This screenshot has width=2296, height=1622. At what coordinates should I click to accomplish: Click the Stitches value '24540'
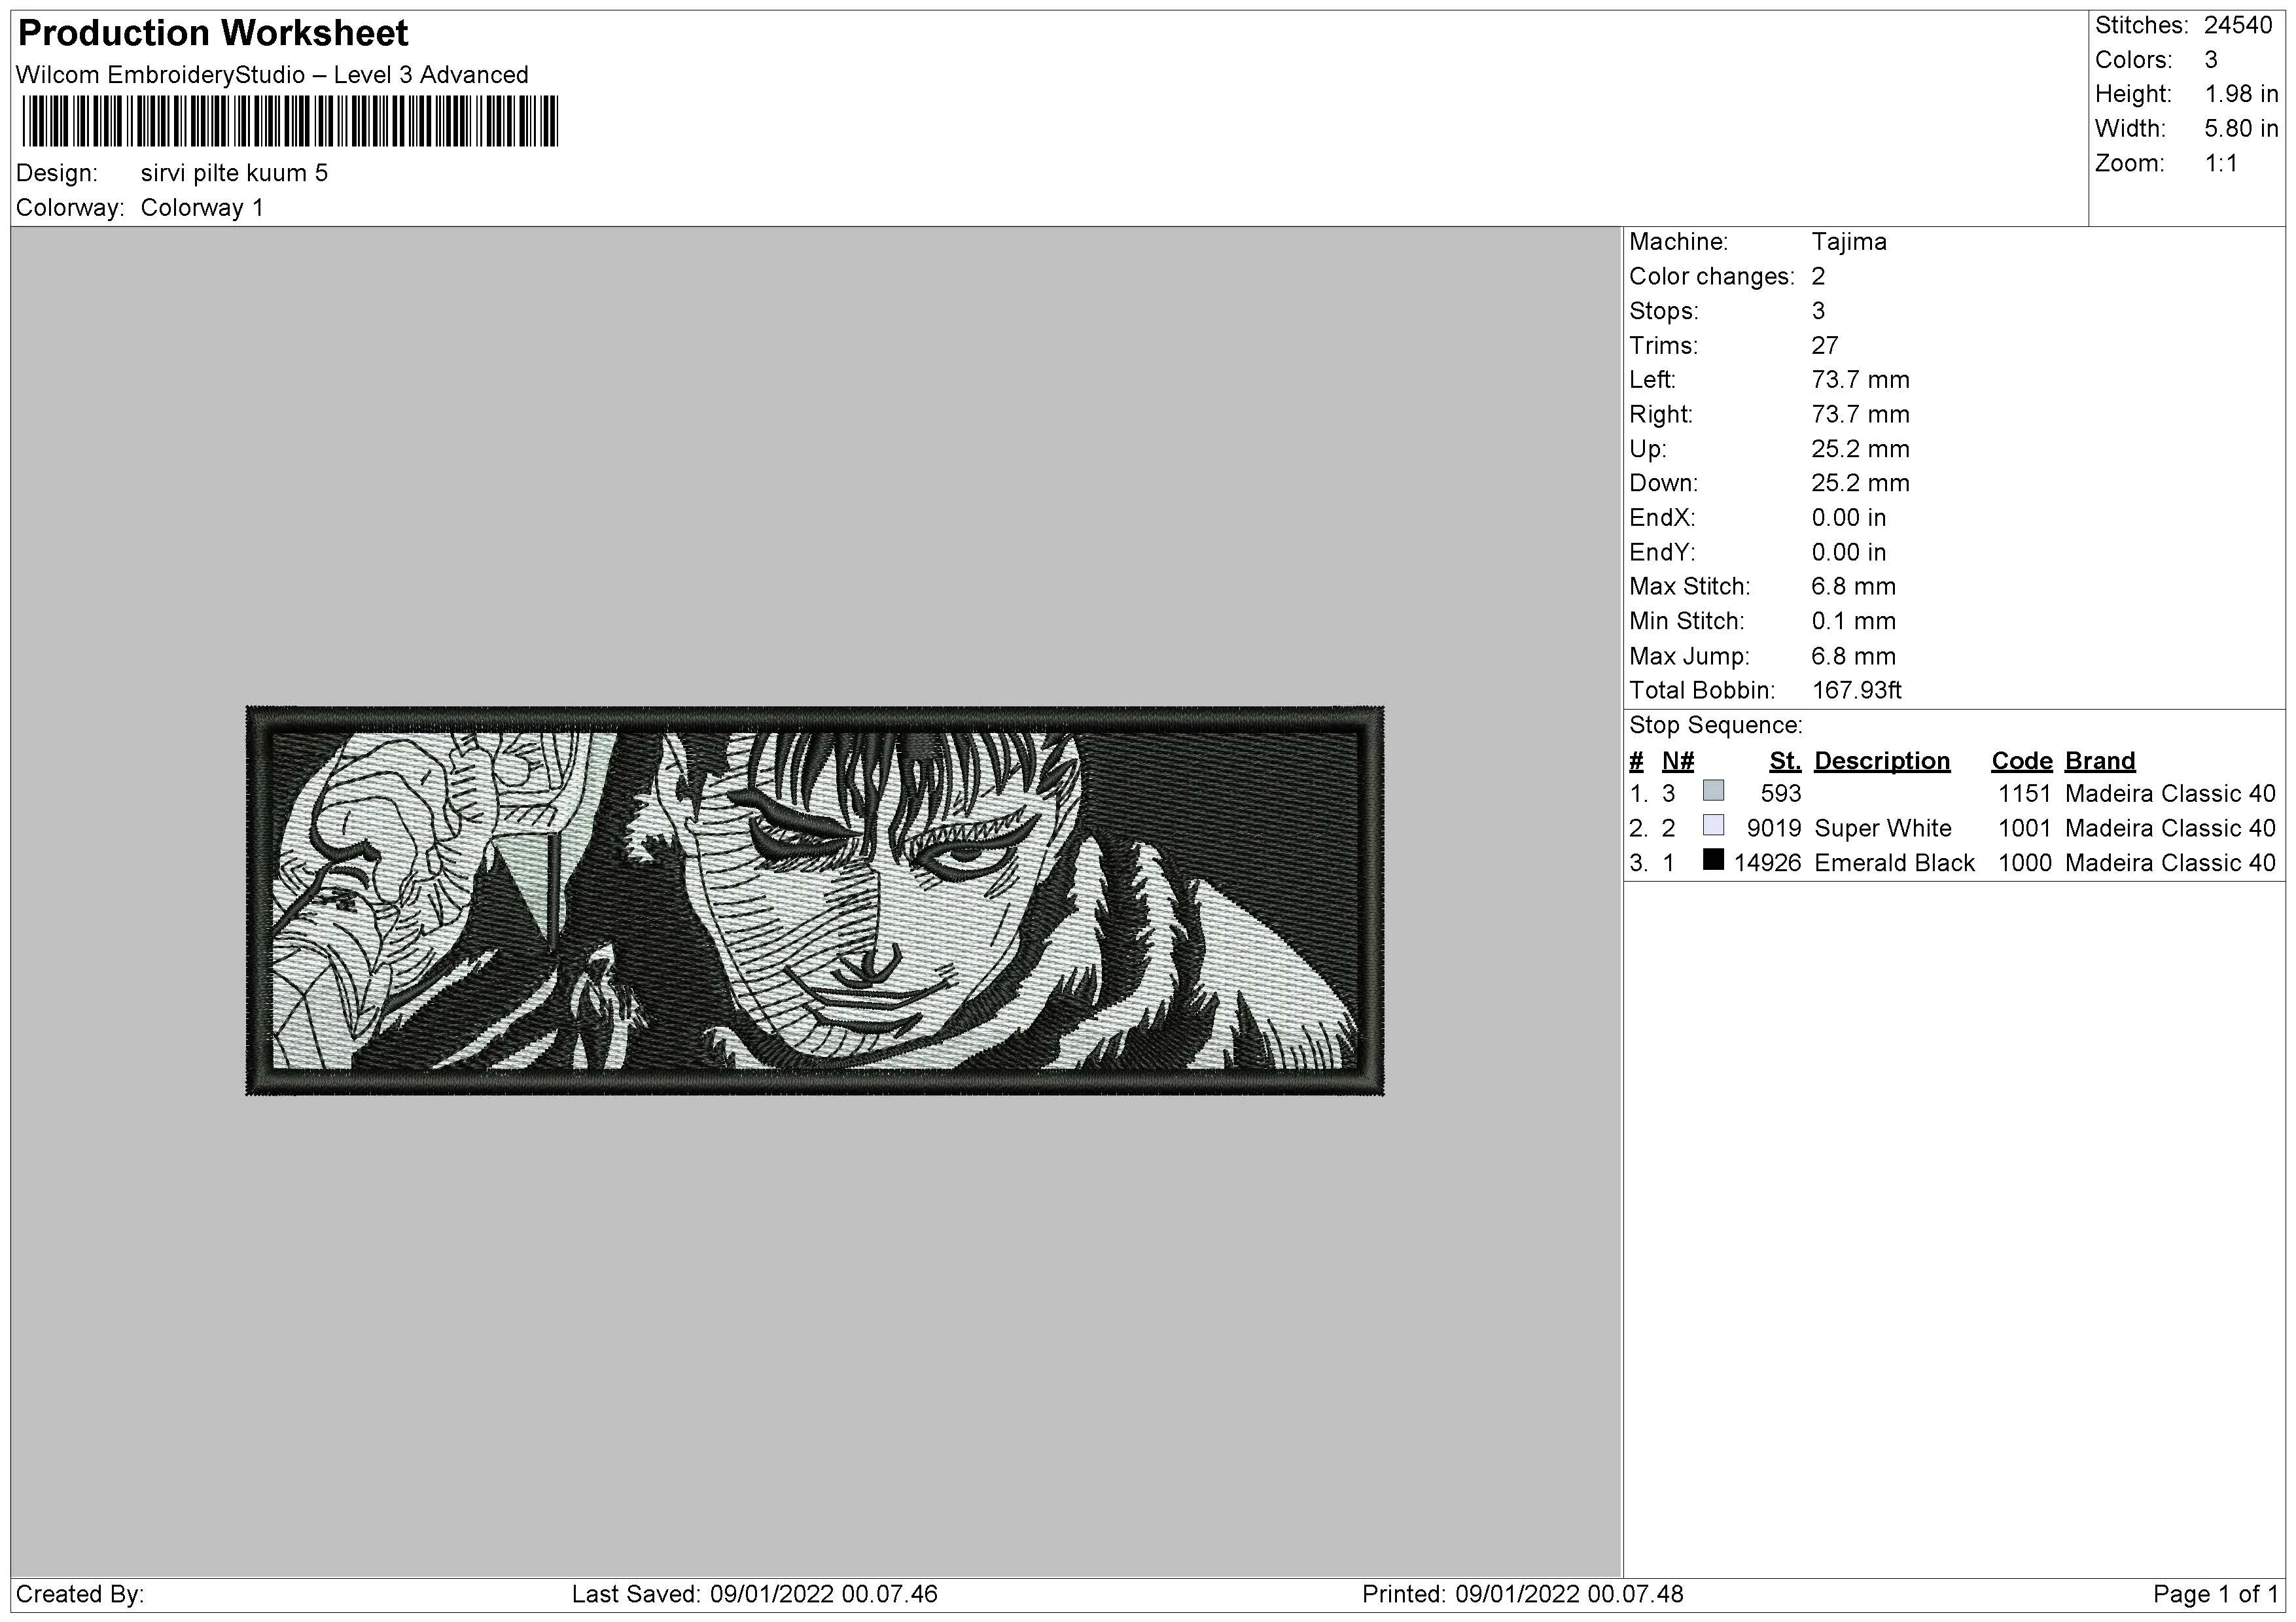coord(2238,26)
